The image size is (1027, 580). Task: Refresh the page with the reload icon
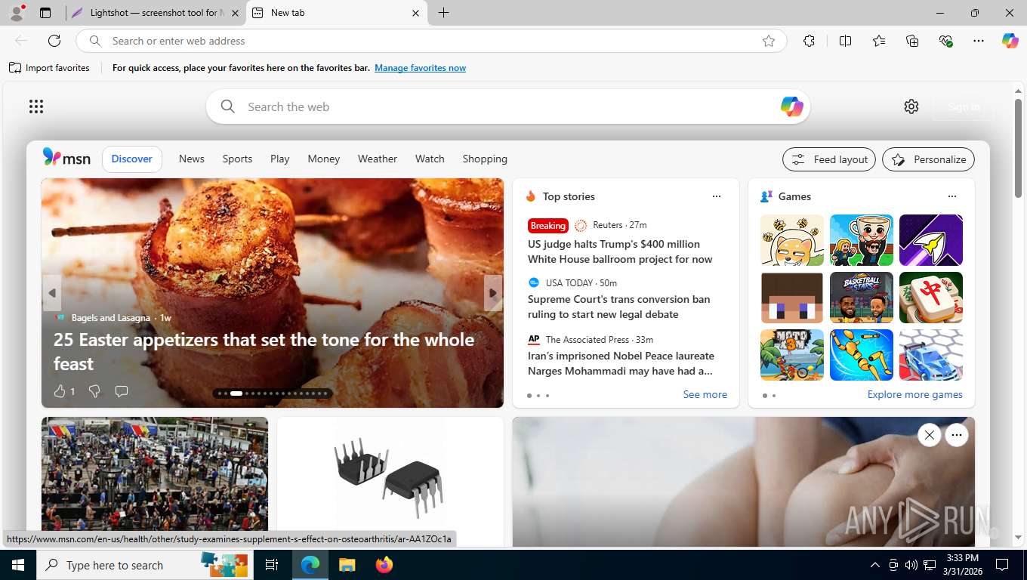pos(54,41)
